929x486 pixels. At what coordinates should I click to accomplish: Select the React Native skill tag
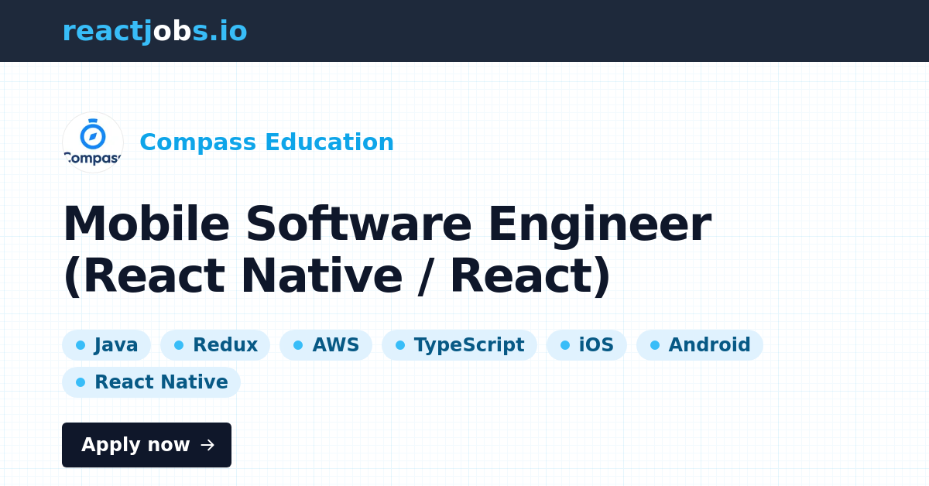(151, 382)
